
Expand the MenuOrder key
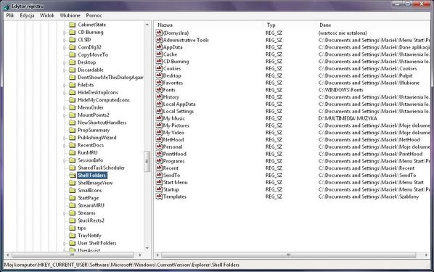(x=64, y=107)
